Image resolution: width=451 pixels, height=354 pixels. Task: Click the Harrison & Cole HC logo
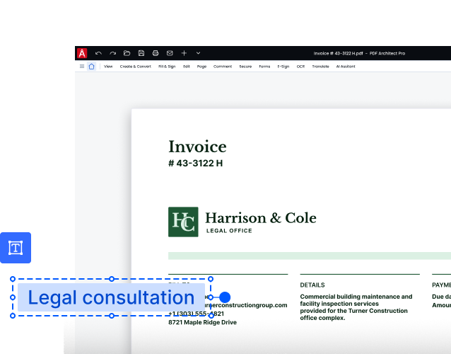click(x=183, y=222)
